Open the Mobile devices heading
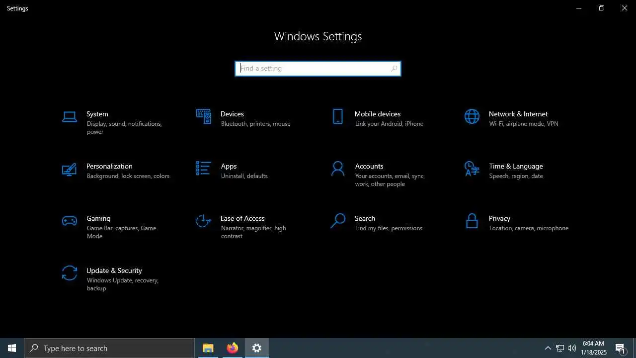The width and height of the screenshot is (636, 358). 378,114
